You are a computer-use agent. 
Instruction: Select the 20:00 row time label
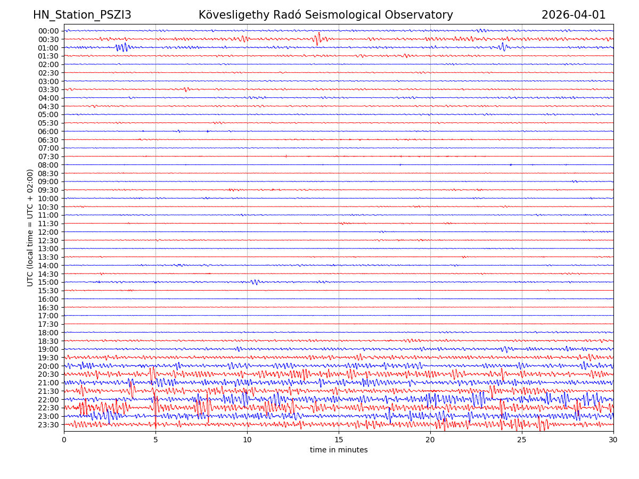(x=48, y=366)
